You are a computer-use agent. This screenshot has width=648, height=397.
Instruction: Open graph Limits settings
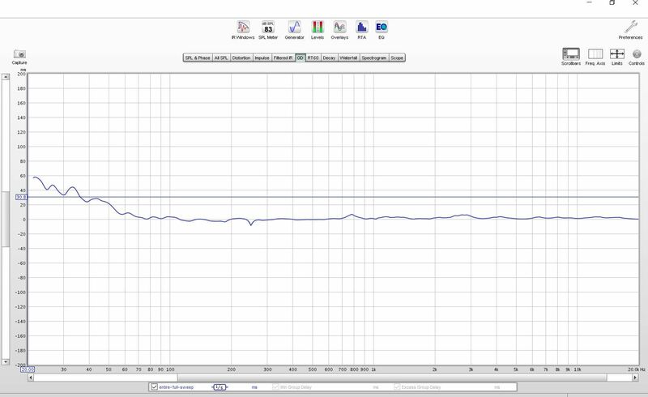tap(617, 57)
